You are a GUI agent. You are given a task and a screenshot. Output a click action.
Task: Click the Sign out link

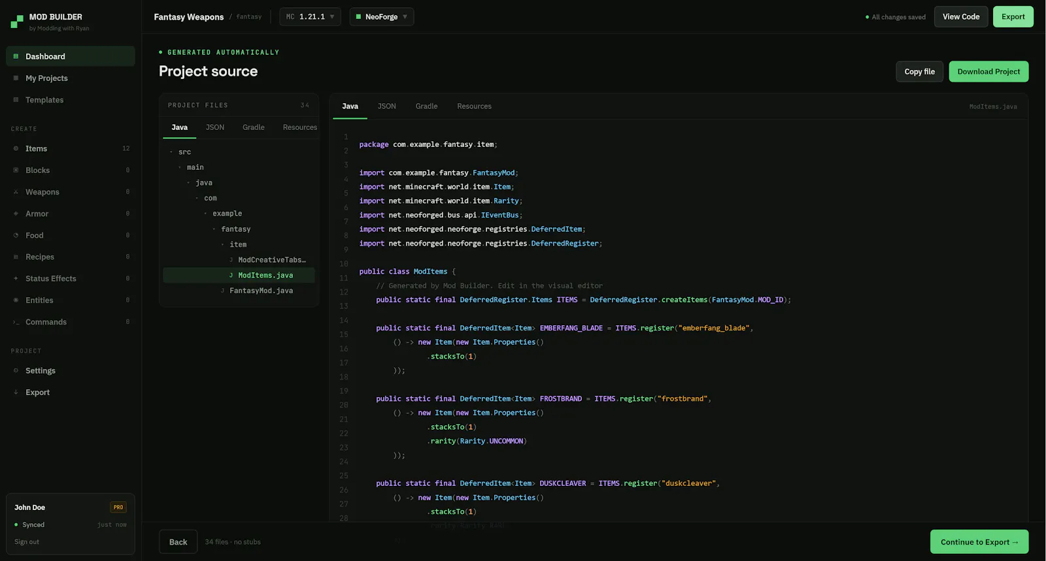[27, 542]
